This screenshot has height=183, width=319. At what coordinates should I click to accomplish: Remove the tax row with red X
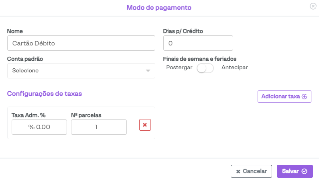click(145, 125)
